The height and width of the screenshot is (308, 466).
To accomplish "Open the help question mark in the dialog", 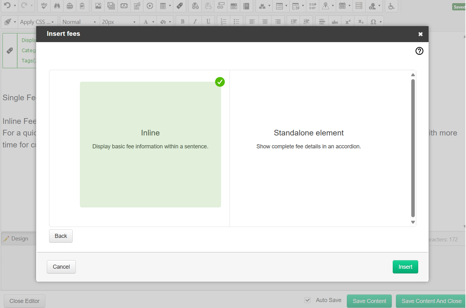I will (419, 51).
